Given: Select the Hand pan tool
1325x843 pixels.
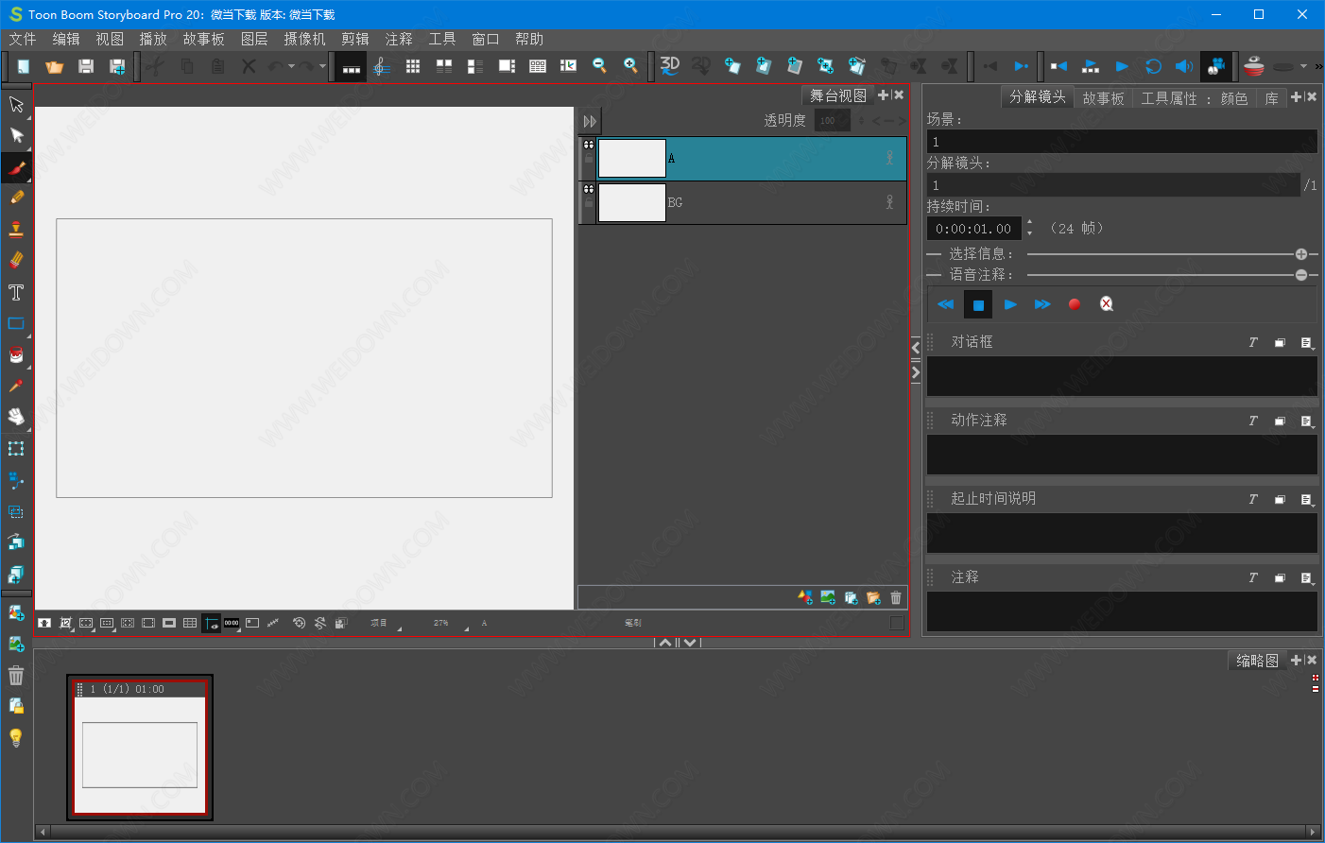Looking at the screenshot, I should 16,417.
